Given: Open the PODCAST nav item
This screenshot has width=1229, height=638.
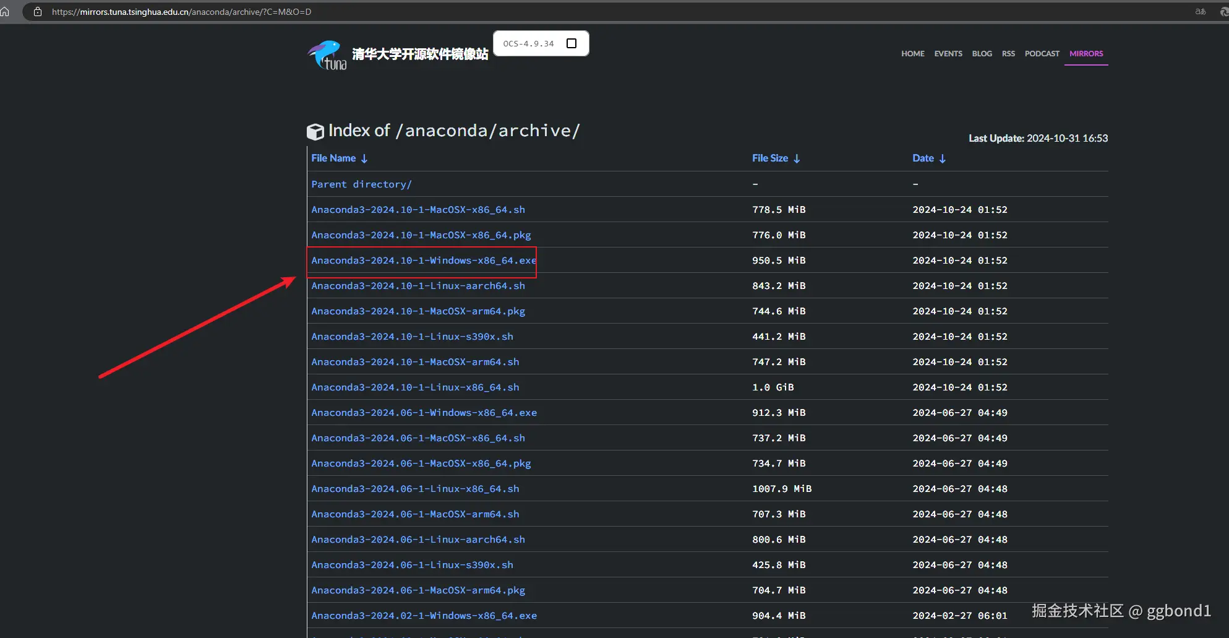Looking at the screenshot, I should pos(1042,54).
